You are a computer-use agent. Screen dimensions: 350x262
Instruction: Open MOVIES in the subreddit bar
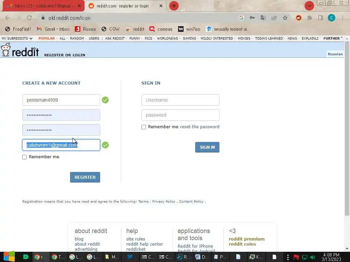244,38
